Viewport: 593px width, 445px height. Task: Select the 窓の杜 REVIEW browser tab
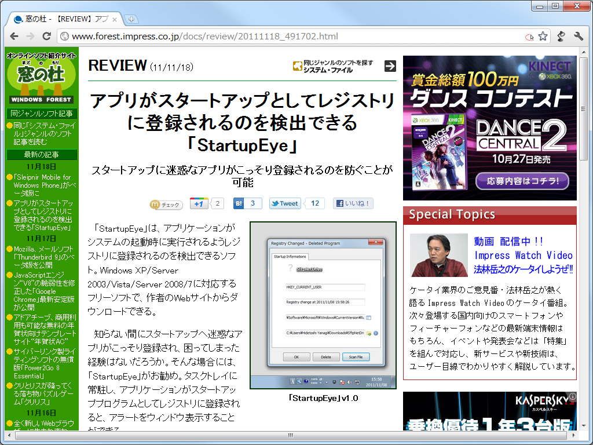coord(65,19)
